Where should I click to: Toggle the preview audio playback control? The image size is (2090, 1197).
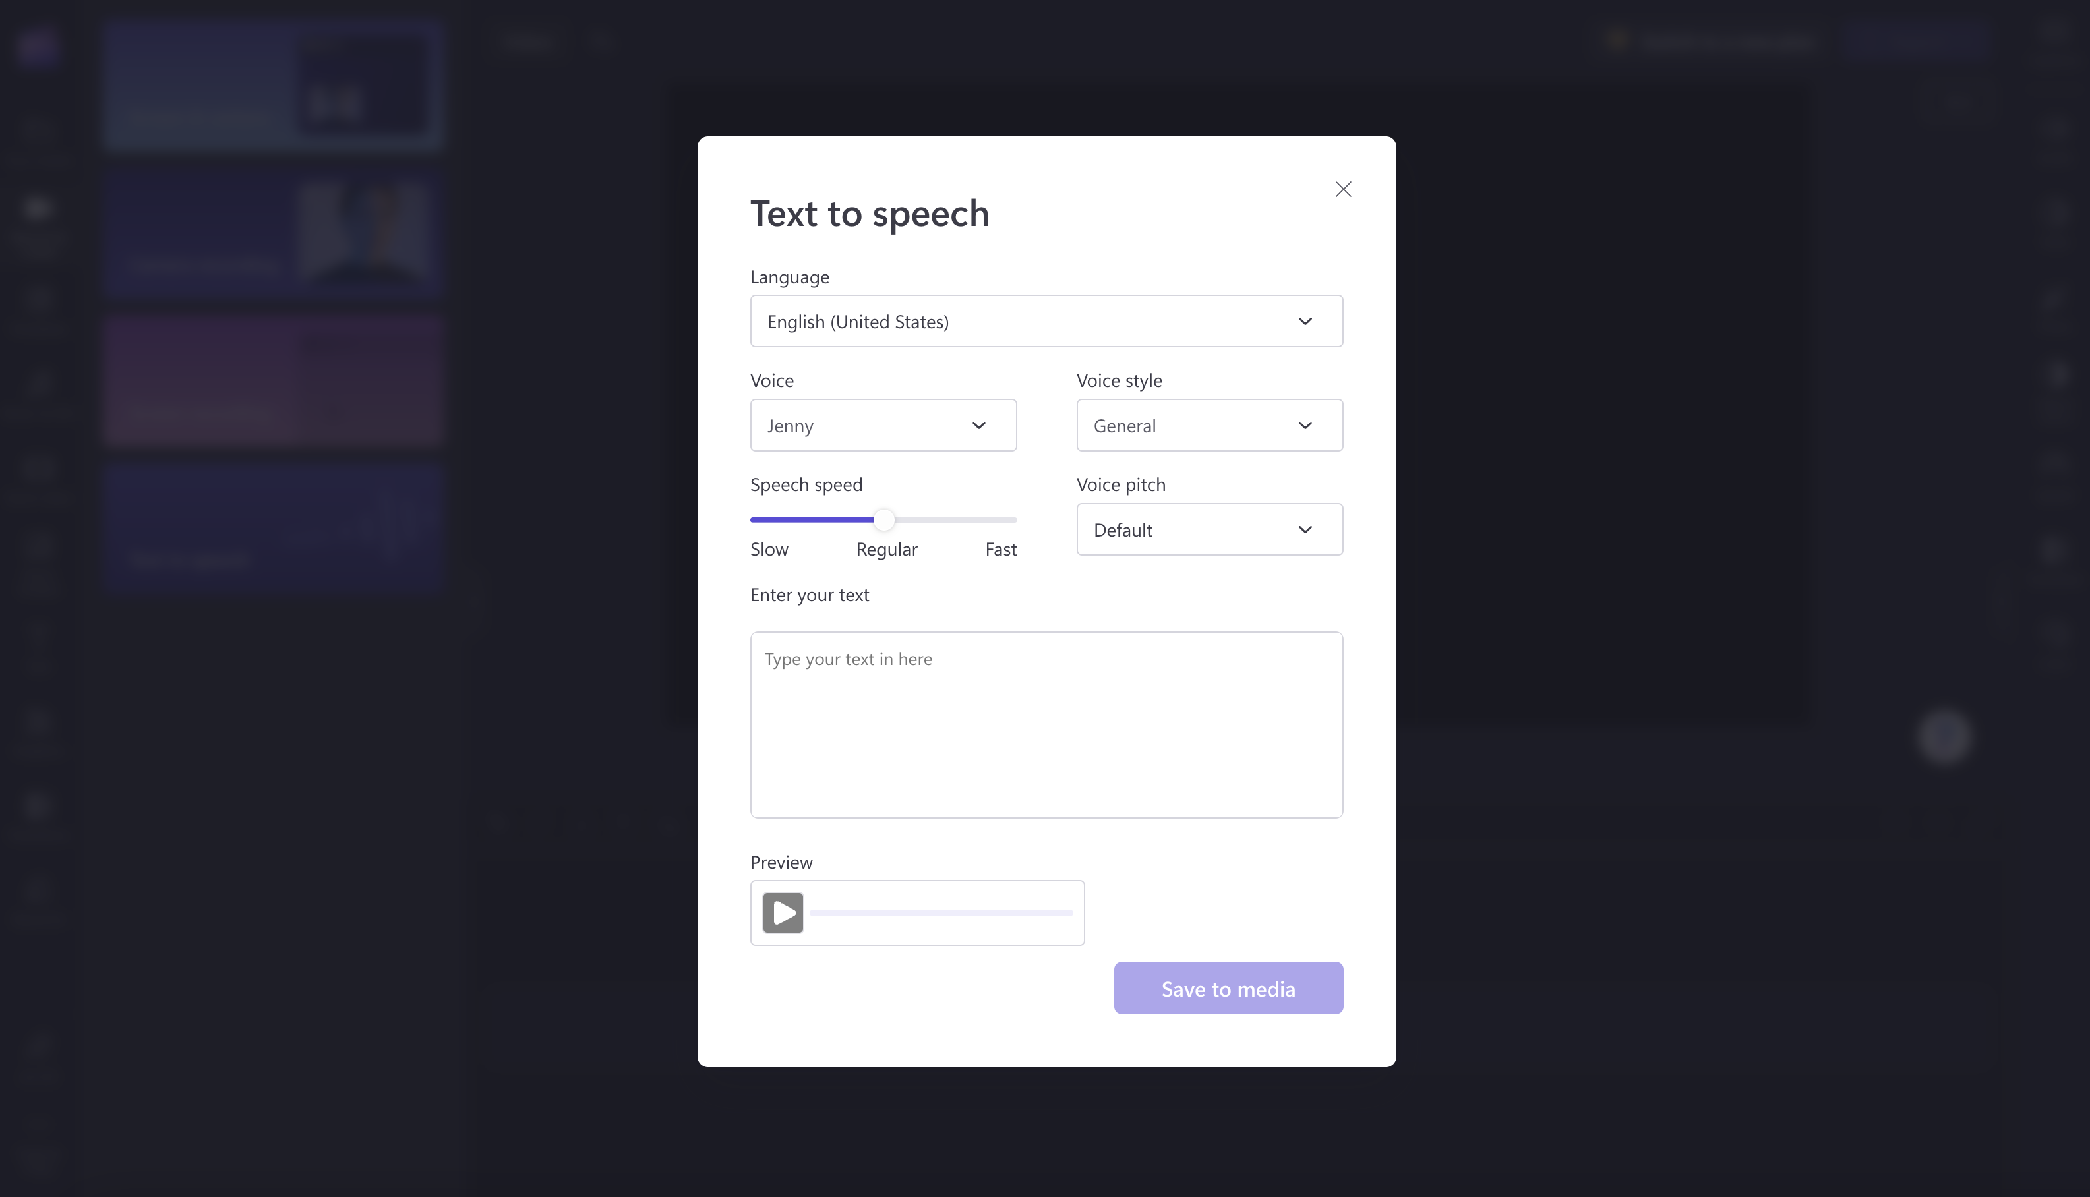[x=783, y=913]
